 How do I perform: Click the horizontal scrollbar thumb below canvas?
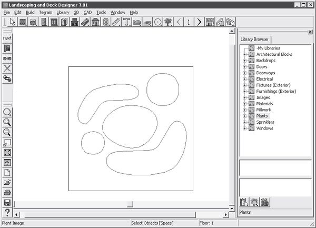(x=130, y=204)
